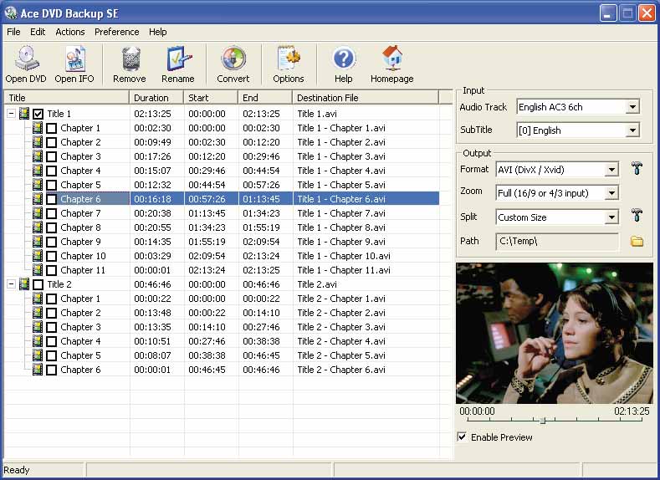Screen dimensions: 660x480
Task: Click film icon of Title 2 Chapter 6
Action: pyautogui.click(x=38, y=370)
